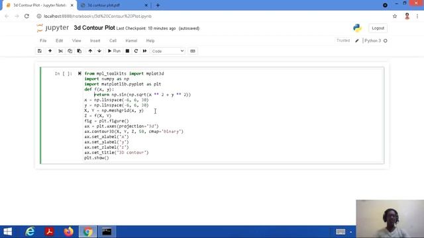Switch to Chrome in the taskbar

coord(88,231)
